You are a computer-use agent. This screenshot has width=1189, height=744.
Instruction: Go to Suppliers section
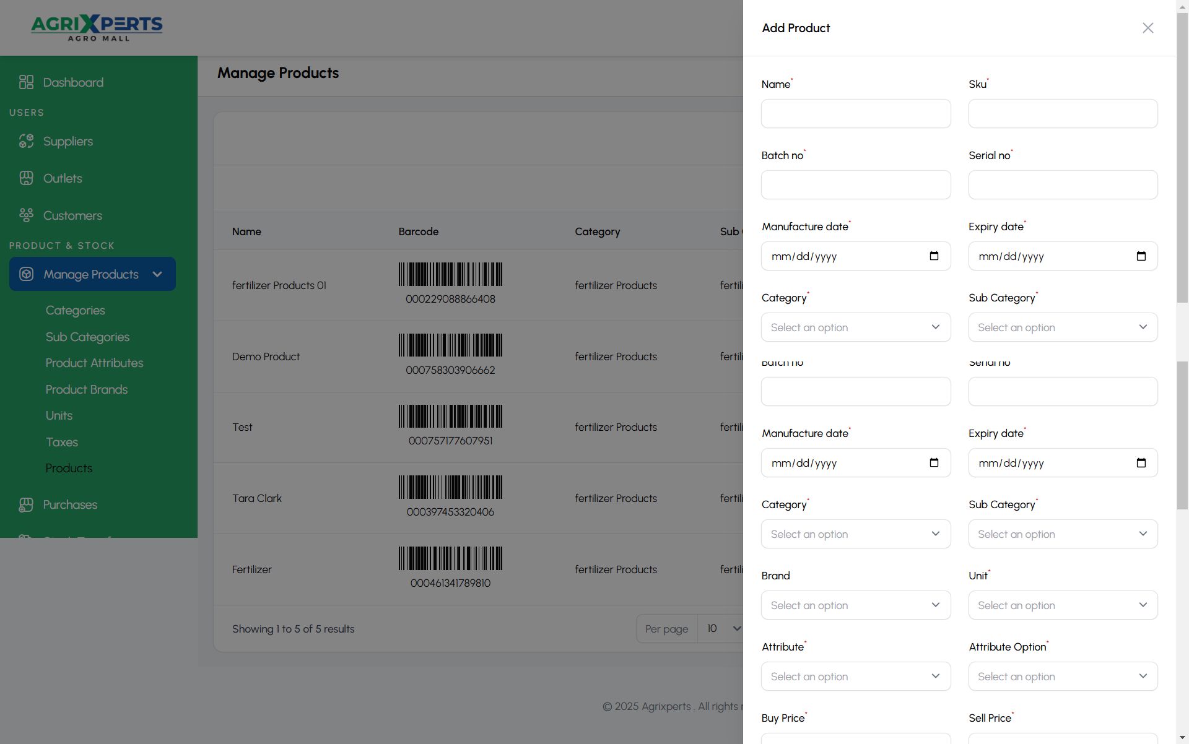click(68, 141)
